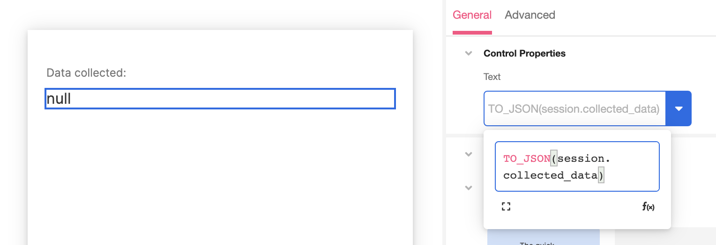Select the Text field showing TO_JSON(session.collected_data)

click(574, 108)
